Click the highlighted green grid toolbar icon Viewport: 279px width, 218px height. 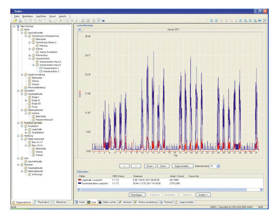point(98,21)
